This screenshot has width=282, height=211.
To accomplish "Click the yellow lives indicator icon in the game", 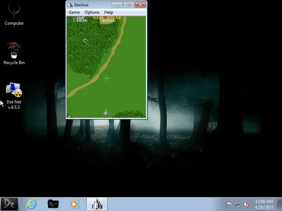I will click(69, 116).
